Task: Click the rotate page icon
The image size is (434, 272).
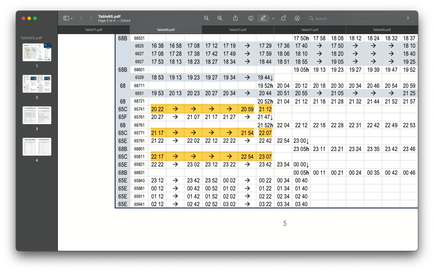Action: point(283,18)
